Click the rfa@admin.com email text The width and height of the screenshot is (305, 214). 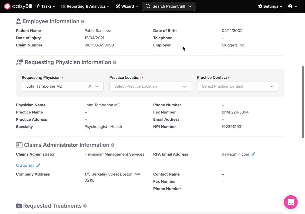tap(235, 154)
